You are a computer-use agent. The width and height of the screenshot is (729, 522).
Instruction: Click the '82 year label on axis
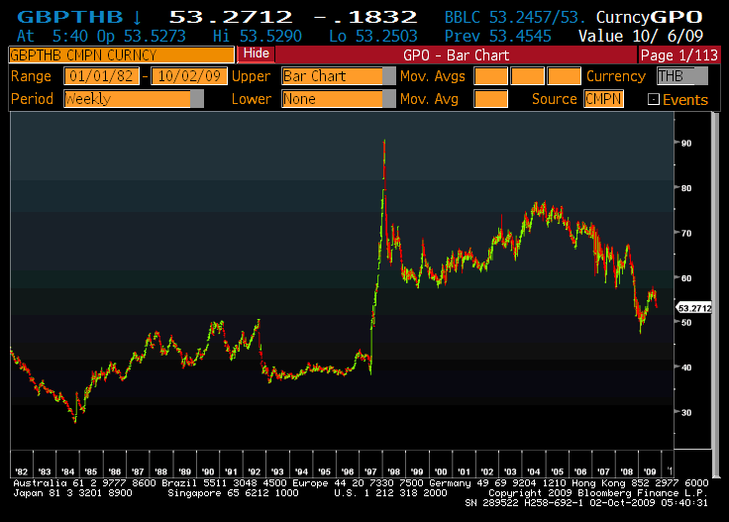(21, 471)
